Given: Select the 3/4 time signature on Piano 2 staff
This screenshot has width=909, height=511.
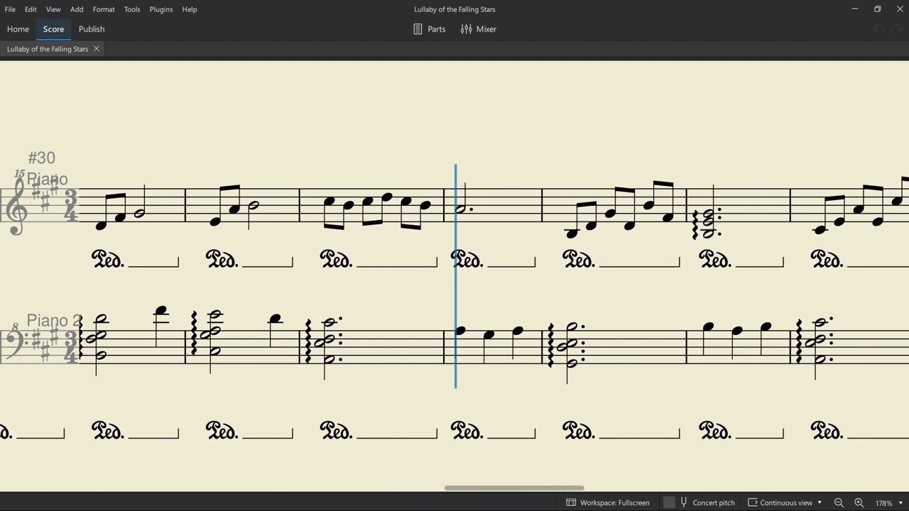Looking at the screenshot, I should (x=70, y=347).
